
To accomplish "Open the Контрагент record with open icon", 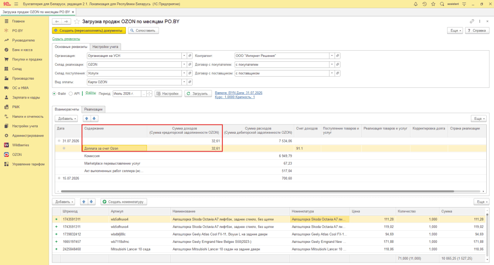I will [337, 56].
